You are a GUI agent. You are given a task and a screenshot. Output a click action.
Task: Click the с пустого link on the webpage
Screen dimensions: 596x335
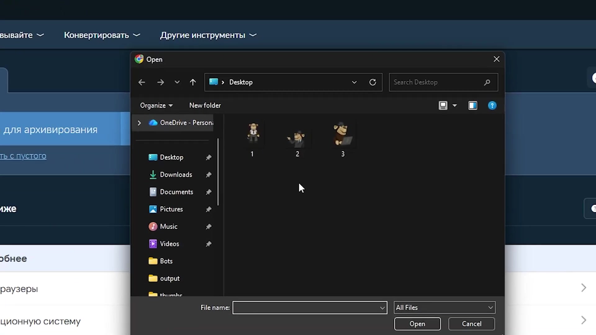click(23, 156)
